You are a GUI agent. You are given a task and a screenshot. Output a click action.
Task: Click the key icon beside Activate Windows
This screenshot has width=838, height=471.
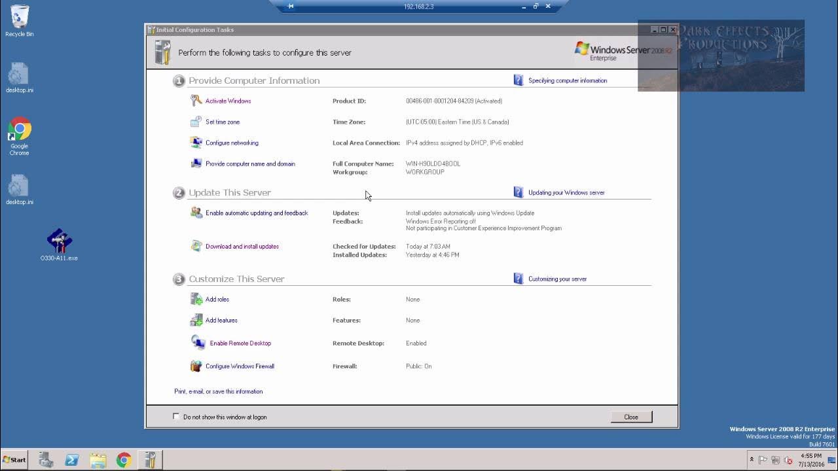click(196, 101)
